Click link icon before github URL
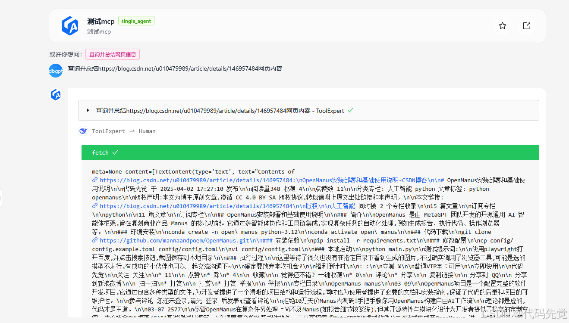This screenshot has height=323, width=569. point(95,240)
